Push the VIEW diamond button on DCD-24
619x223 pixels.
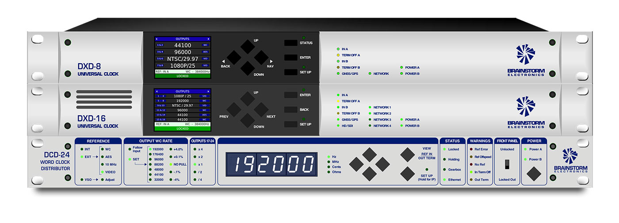pos(408,154)
